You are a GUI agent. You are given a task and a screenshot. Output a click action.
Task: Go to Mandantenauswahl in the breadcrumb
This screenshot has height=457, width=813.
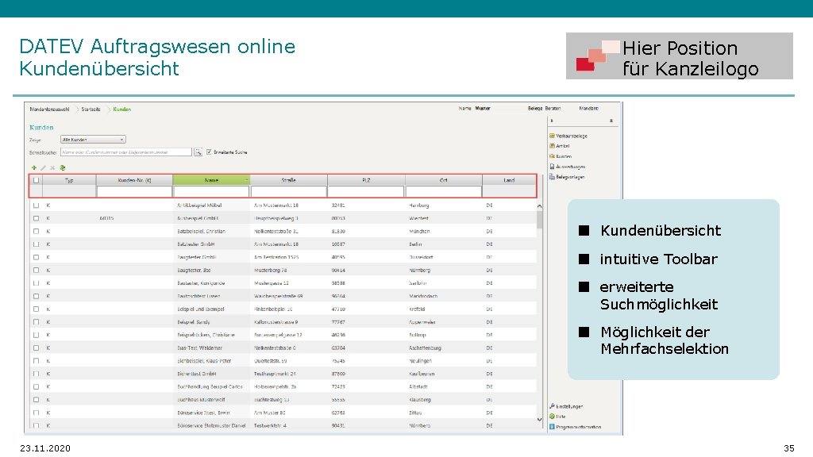(x=49, y=109)
